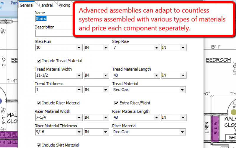Expand the Step Run value dropdown

[79, 48]
